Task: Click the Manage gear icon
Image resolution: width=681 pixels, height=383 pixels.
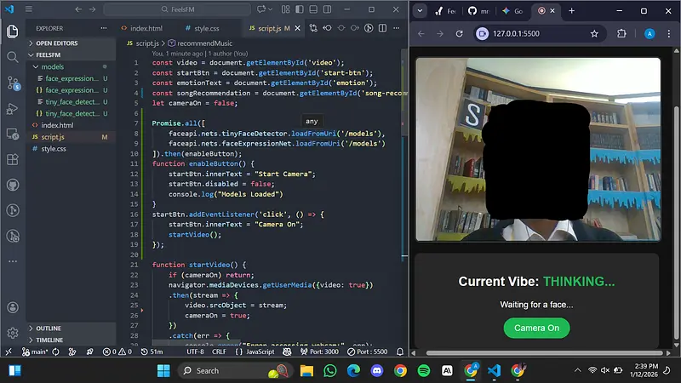Action: point(13,333)
